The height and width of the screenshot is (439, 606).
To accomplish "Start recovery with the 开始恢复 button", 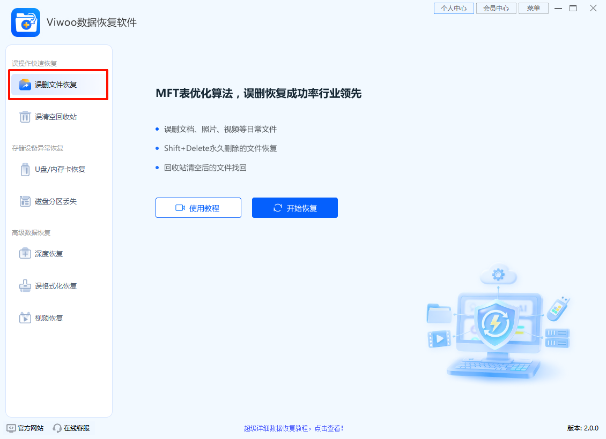I will click(x=294, y=208).
